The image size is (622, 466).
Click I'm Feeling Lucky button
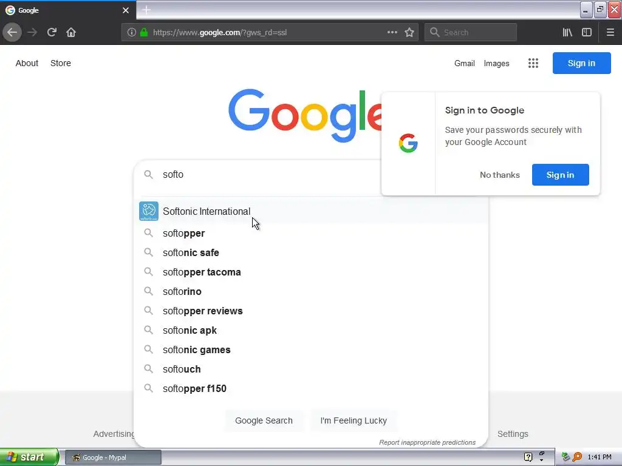pyautogui.click(x=354, y=420)
